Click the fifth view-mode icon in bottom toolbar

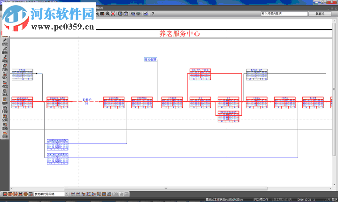(x=26, y=194)
